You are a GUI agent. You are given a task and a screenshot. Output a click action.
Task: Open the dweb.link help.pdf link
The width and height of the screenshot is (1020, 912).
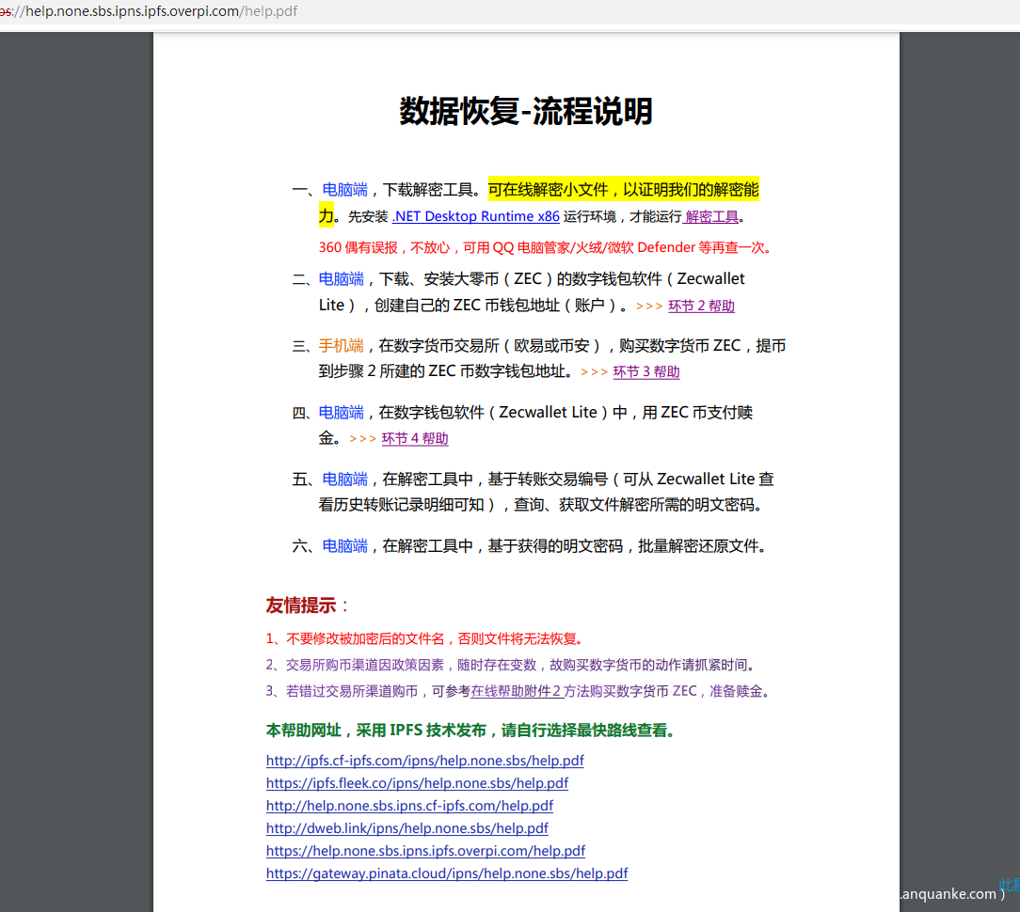point(406,828)
